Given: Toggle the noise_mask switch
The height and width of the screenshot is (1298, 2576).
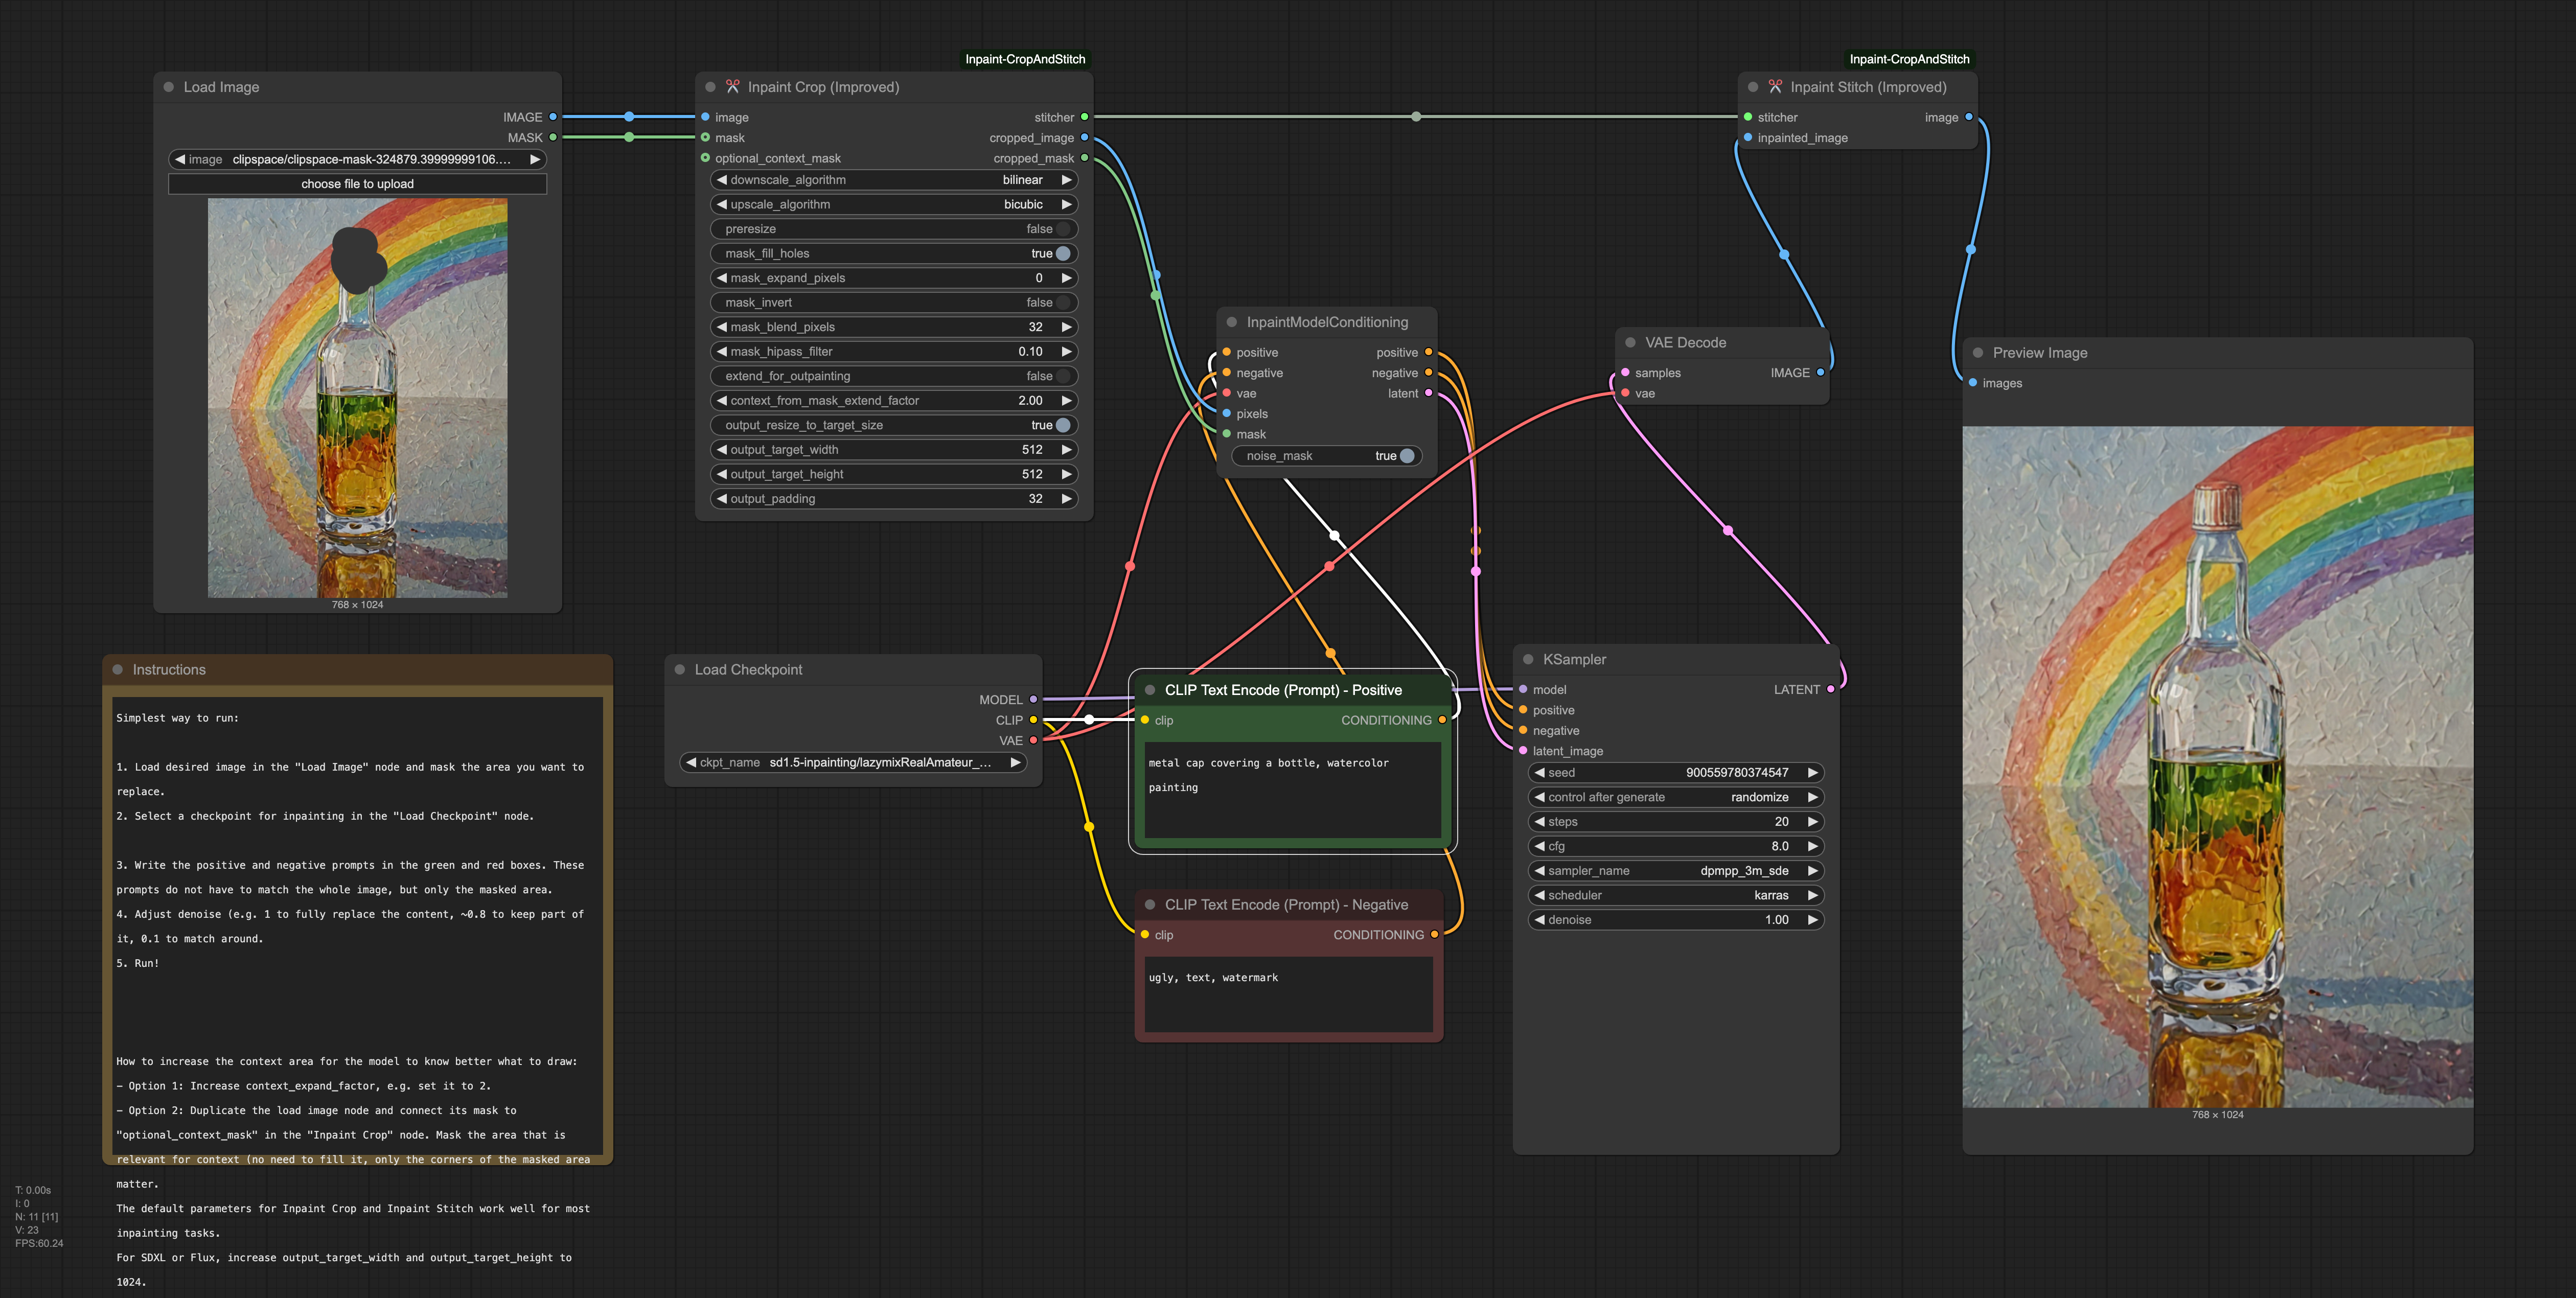Looking at the screenshot, I should (1406, 456).
